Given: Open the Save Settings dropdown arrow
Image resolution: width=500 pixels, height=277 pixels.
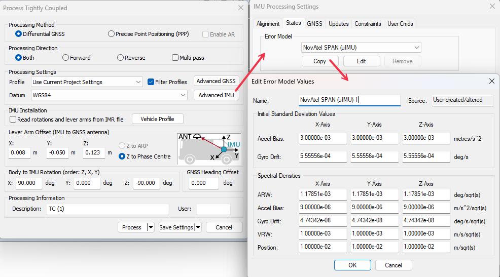Looking at the screenshot, I should pos(198,227).
